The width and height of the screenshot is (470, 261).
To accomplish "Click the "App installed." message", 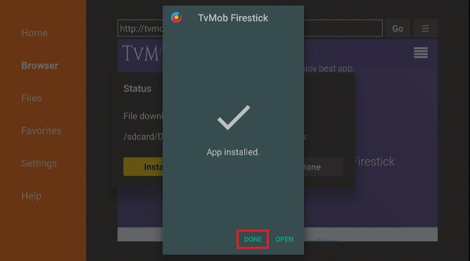I will [x=233, y=152].
